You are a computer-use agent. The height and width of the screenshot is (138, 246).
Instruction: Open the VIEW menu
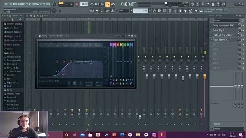tap(28, 4)
